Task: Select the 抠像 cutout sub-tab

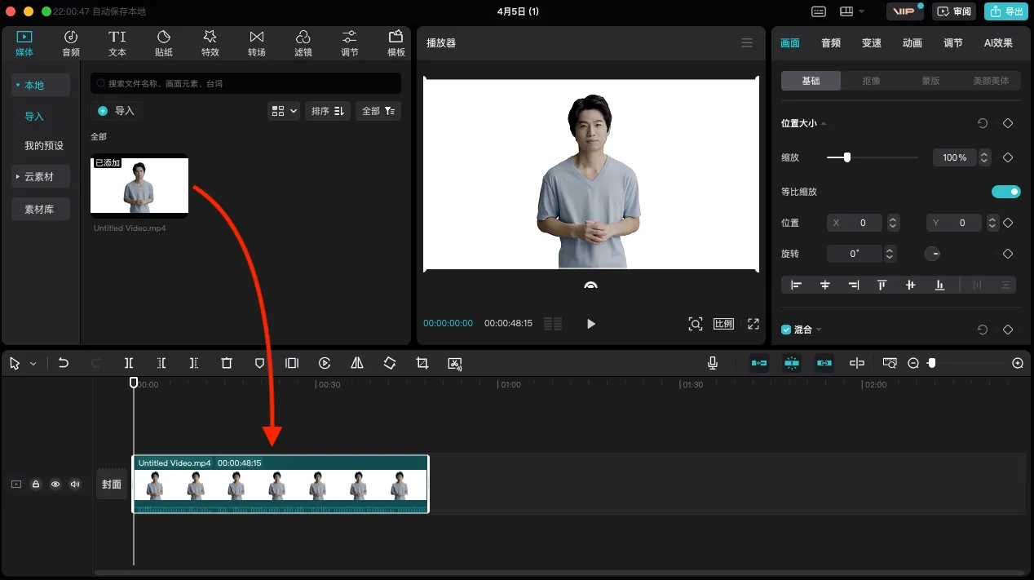Action: [871, 81]
